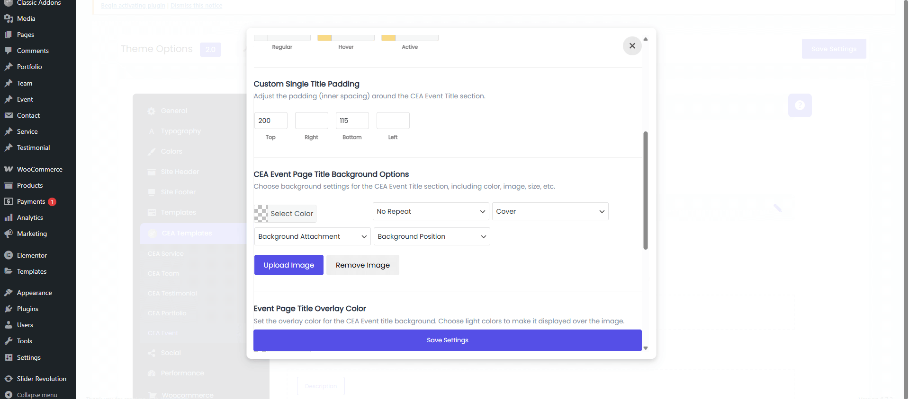This screenshot has width=909, height=399.
Task: Open the Appearance menu
Action: click(x=34, y=293)
